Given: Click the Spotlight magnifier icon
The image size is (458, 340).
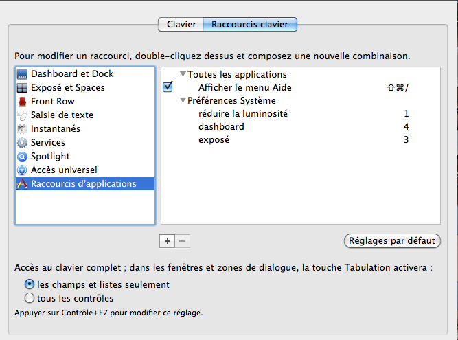Looking at the screenshot, I should coord(22,157).
